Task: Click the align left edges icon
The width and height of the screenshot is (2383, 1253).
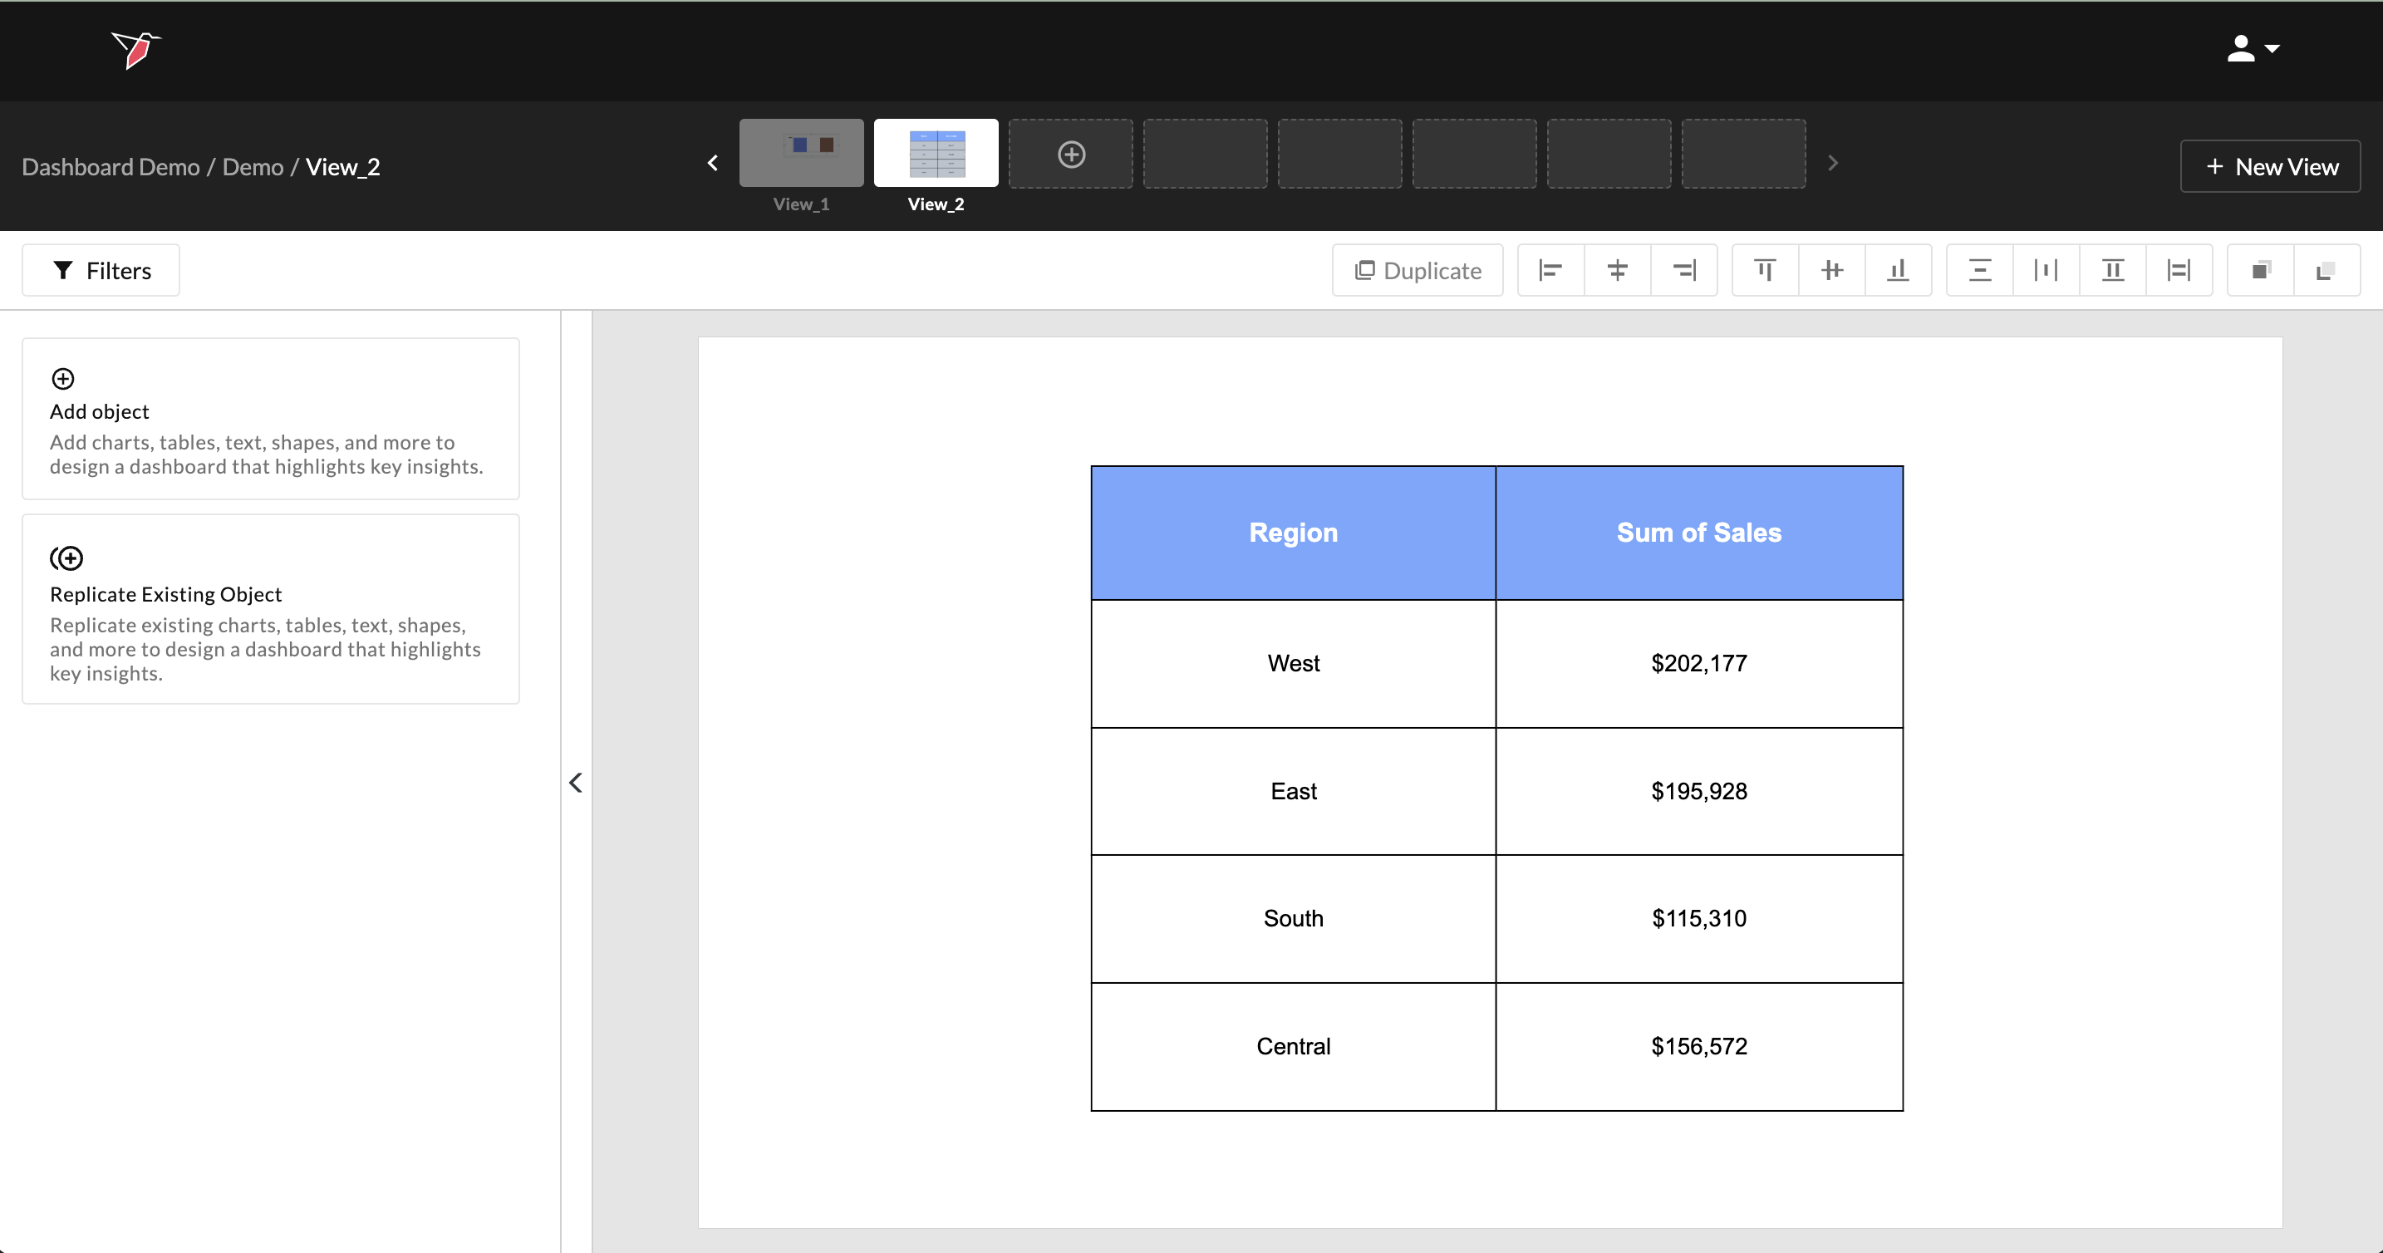Action: [1550, 270]
